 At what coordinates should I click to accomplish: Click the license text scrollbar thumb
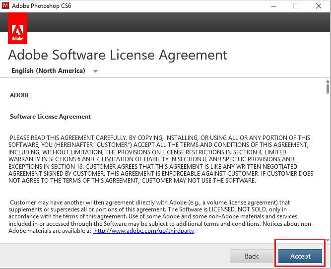[x=328, y=89]
